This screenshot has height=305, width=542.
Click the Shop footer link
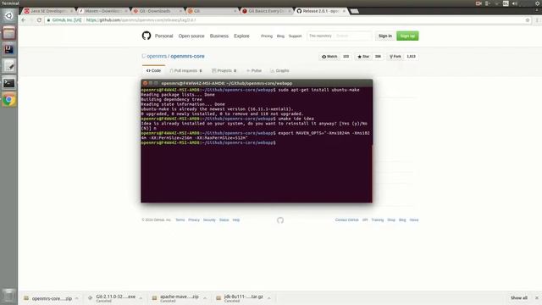(x=391, y=220)
